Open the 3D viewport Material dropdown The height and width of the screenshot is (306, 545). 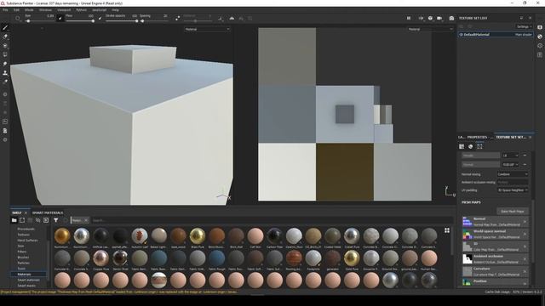click(x=207, y=29)
